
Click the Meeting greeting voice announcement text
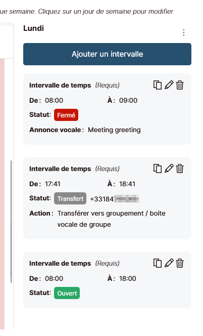tap(114, 130)
